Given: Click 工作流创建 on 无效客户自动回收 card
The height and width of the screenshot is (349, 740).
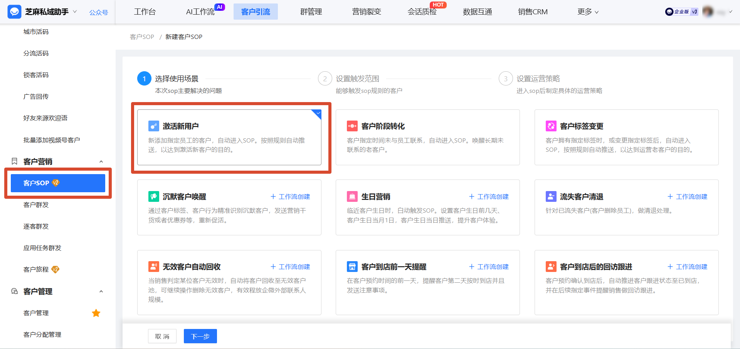Looking at the screenshot, I should [x=290, y=267].
